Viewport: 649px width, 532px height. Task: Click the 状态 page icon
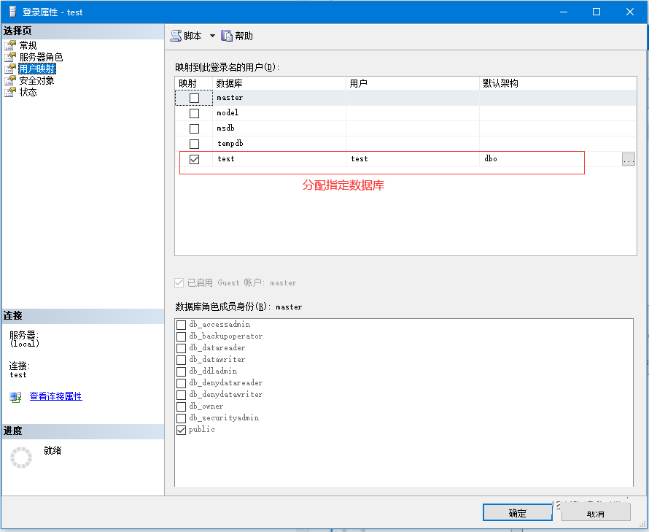[10, 93]
